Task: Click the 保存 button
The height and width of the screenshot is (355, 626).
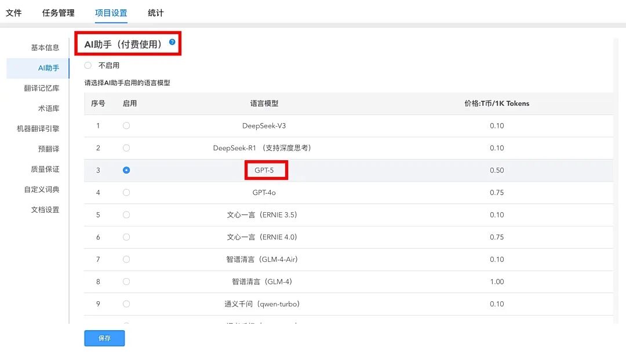Action: pyautogui.click(x=104, y=338)
